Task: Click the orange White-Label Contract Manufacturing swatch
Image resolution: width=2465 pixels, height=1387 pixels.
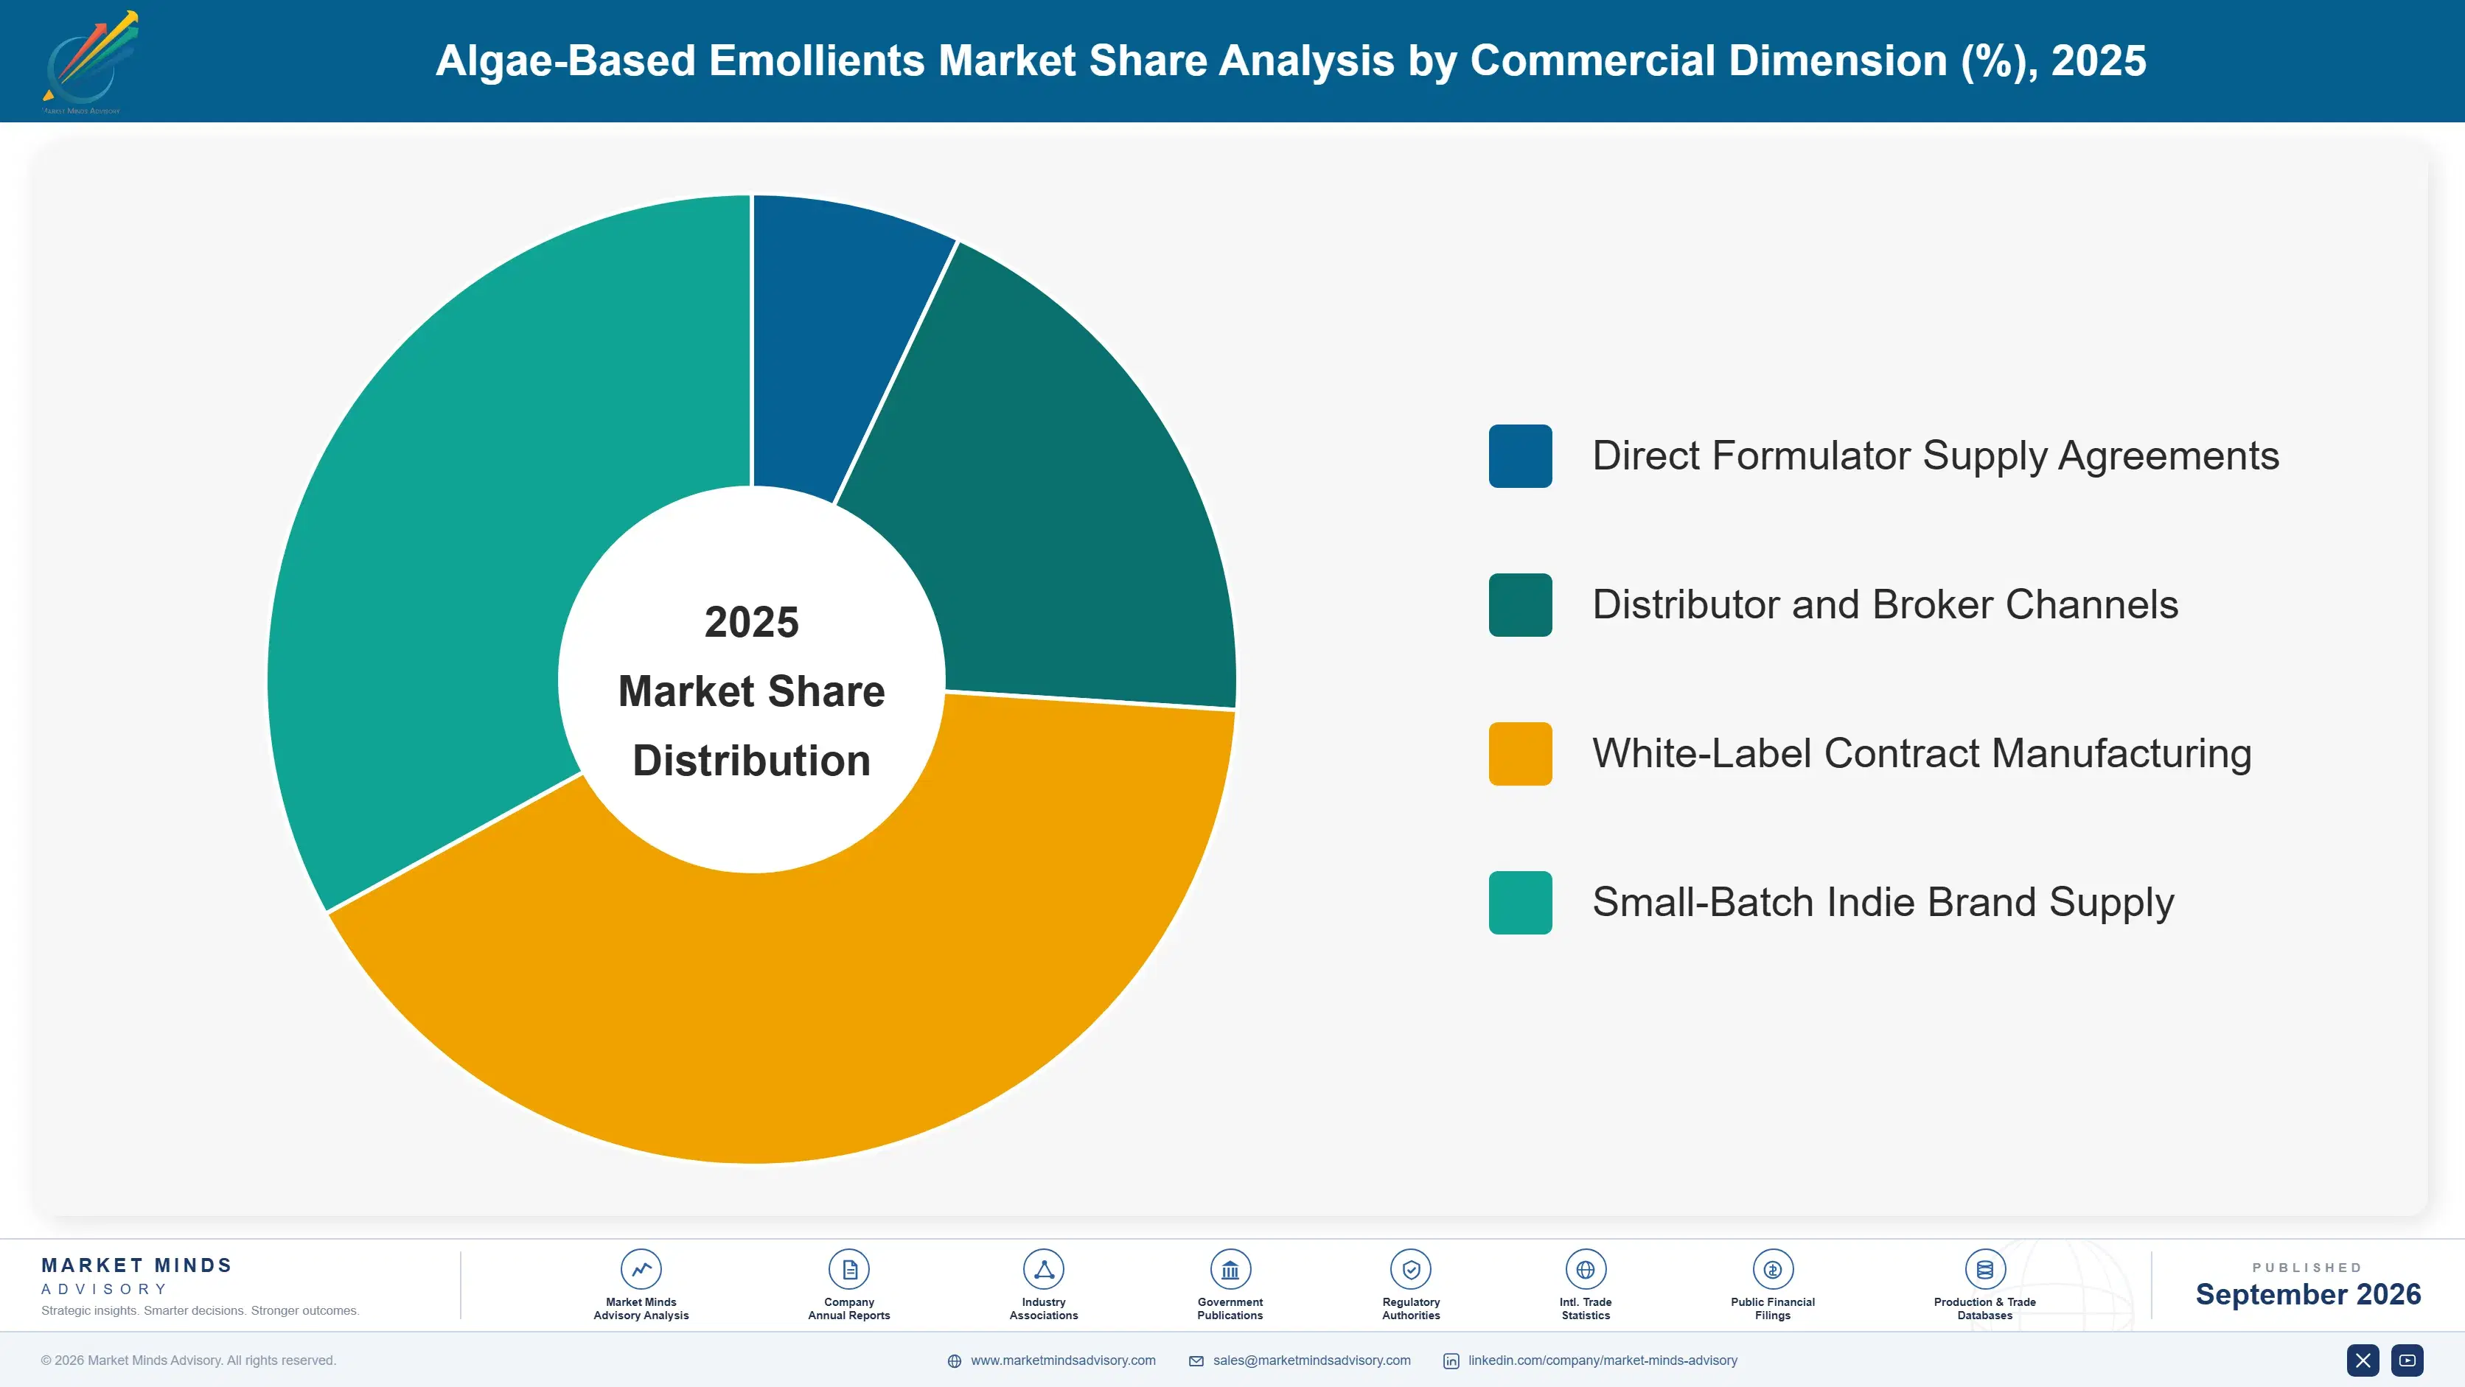Action: pos(1521,754)
